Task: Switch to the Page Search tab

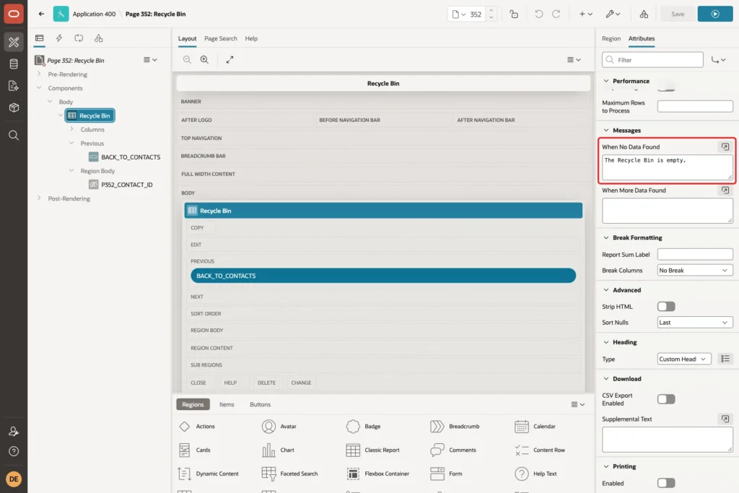Action: pos(221,38)
